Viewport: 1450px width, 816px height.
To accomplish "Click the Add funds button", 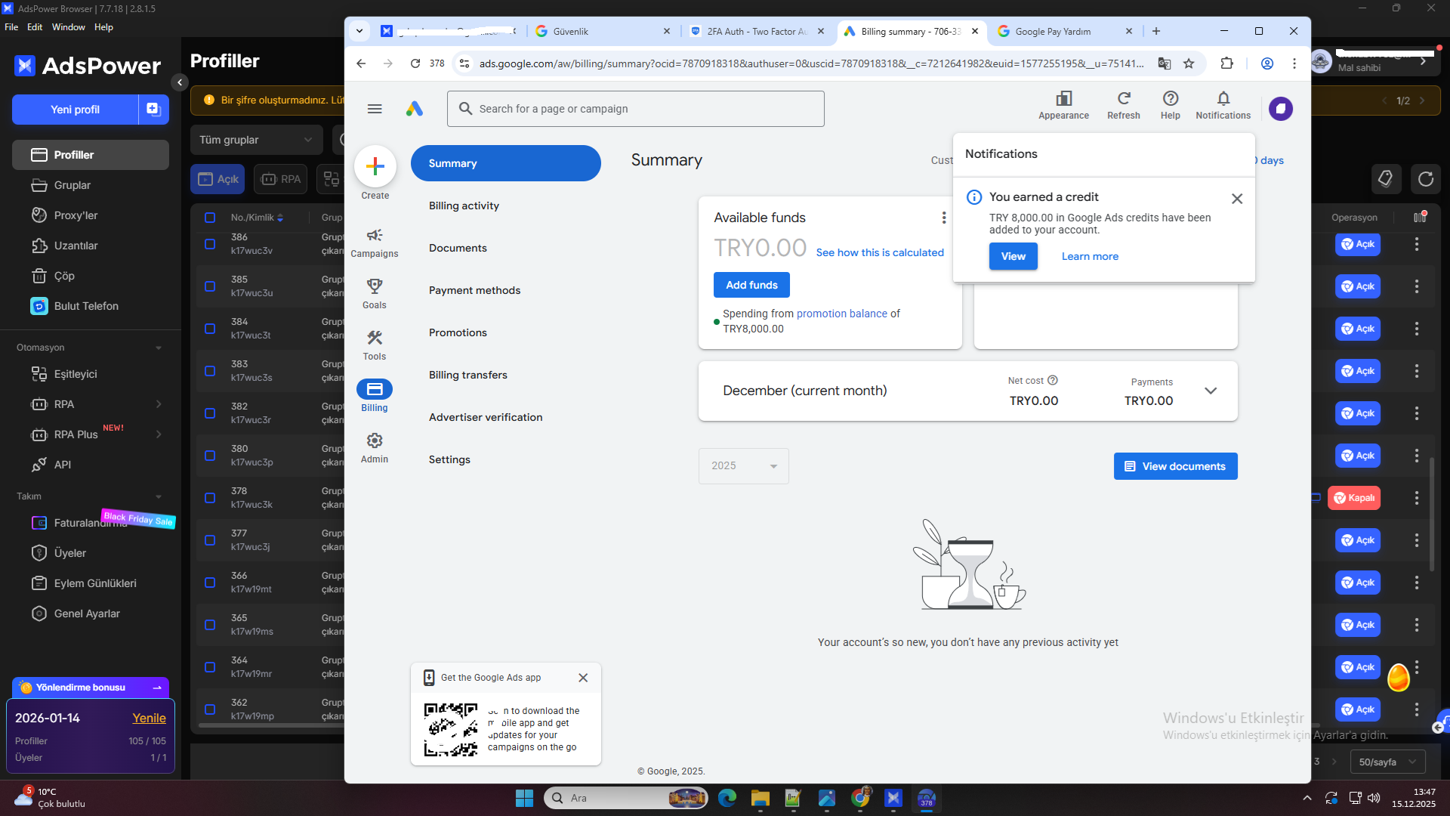I will (x=751, y=285).
